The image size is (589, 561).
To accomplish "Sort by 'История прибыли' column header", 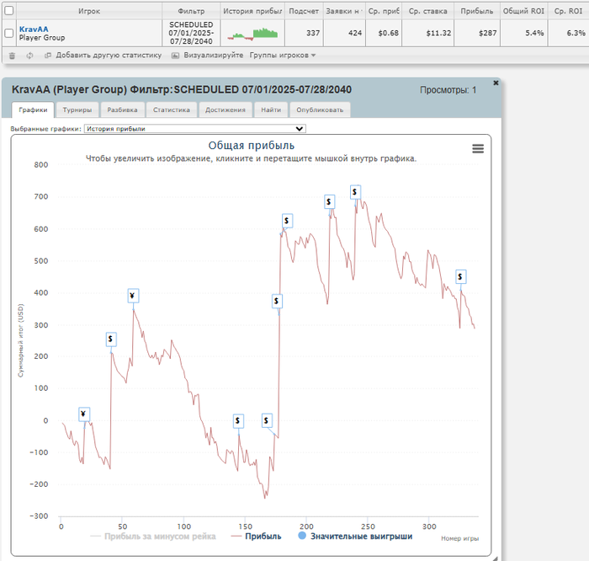I will click(x=252, y=11).
